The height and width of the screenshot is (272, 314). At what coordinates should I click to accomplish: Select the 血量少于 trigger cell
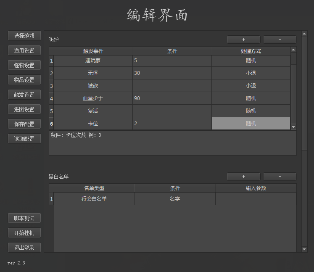click(93, 98)
